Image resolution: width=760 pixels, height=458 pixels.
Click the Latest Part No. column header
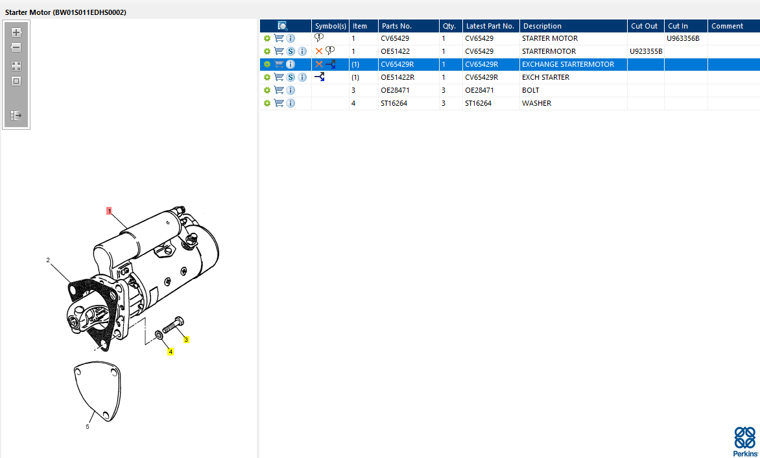[x=491, y=26]
